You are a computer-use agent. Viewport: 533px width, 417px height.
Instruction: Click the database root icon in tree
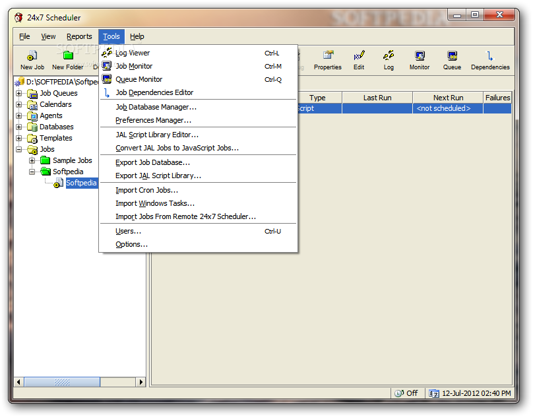click(x=19, y=82)
